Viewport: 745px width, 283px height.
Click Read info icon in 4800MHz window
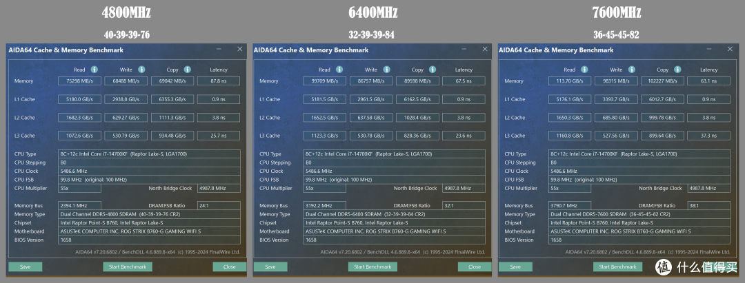pos(95,70)
